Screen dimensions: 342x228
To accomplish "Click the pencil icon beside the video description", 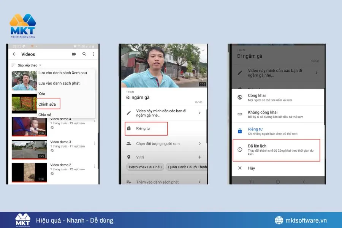I will [x=129, y=113].
